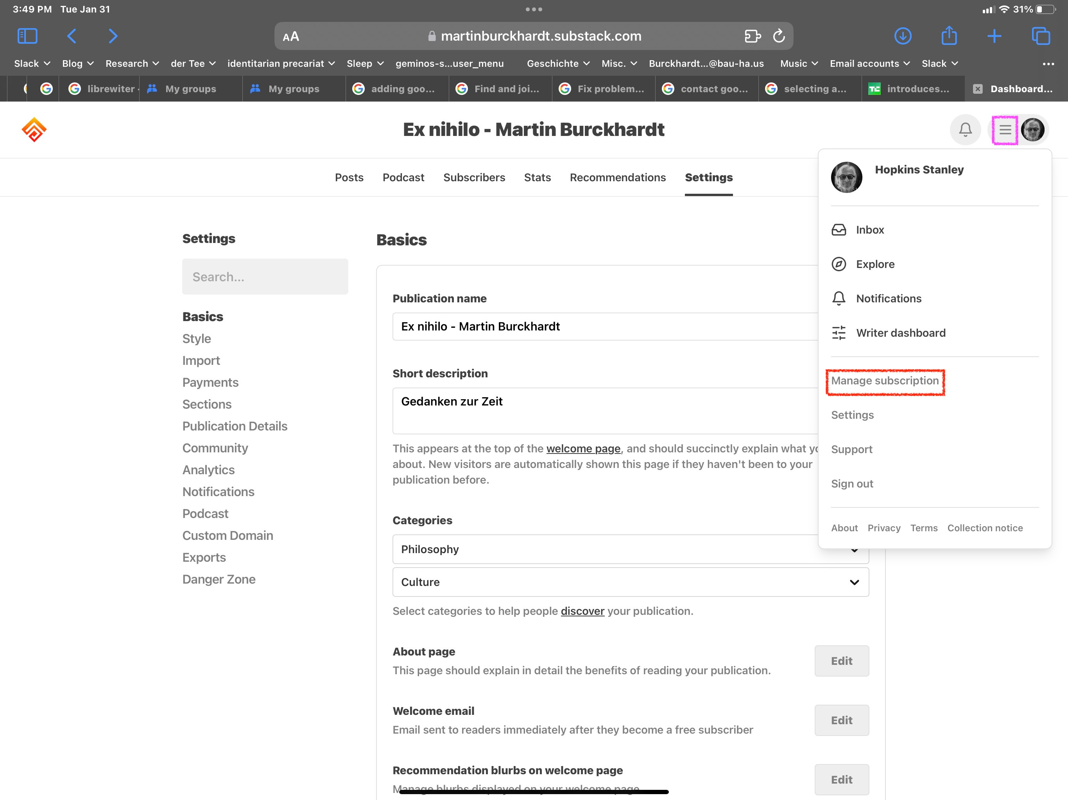Click Support in the user menu

click(852, 449)
